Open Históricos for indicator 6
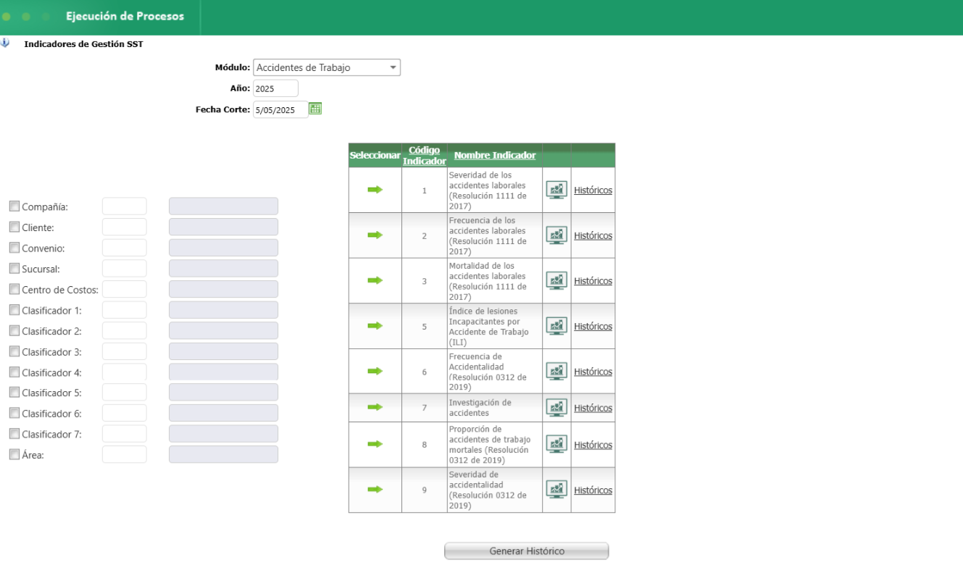The height and width of the screenshot is (570, 963). 593,372
